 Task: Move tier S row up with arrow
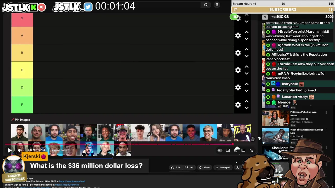click(x=246, y=15)
